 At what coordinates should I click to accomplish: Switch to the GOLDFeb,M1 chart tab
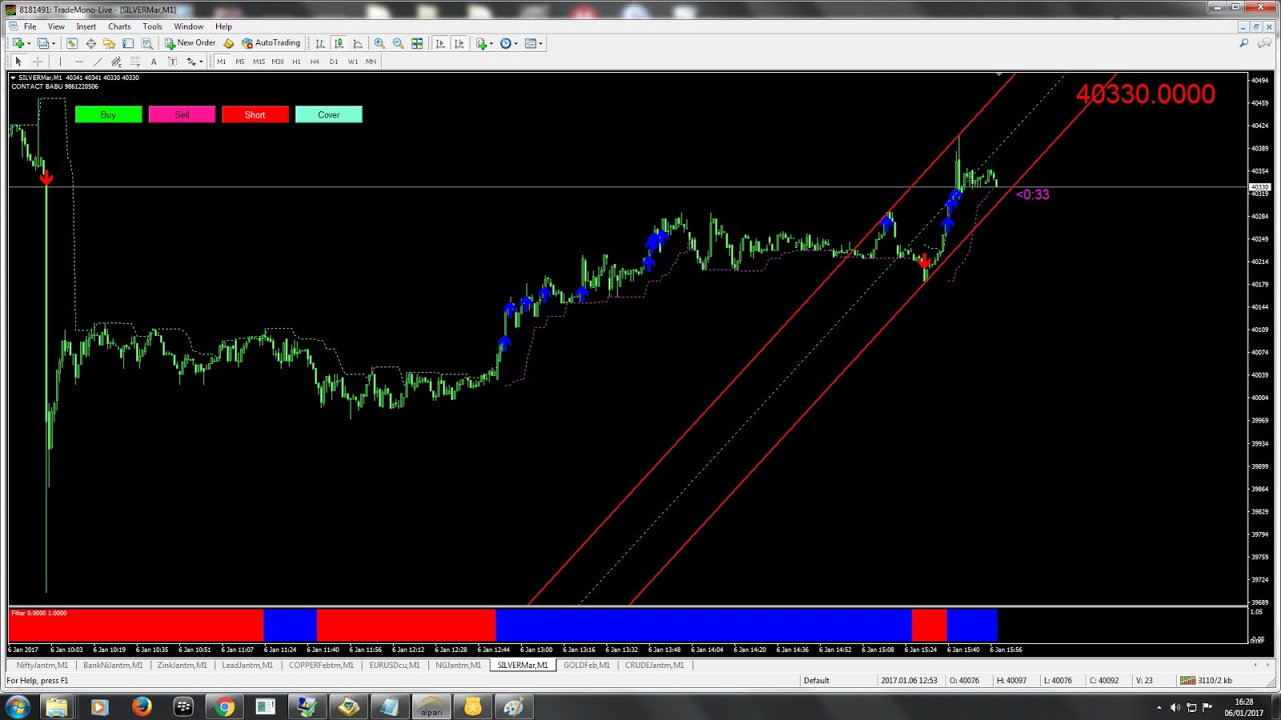(586, 665)
